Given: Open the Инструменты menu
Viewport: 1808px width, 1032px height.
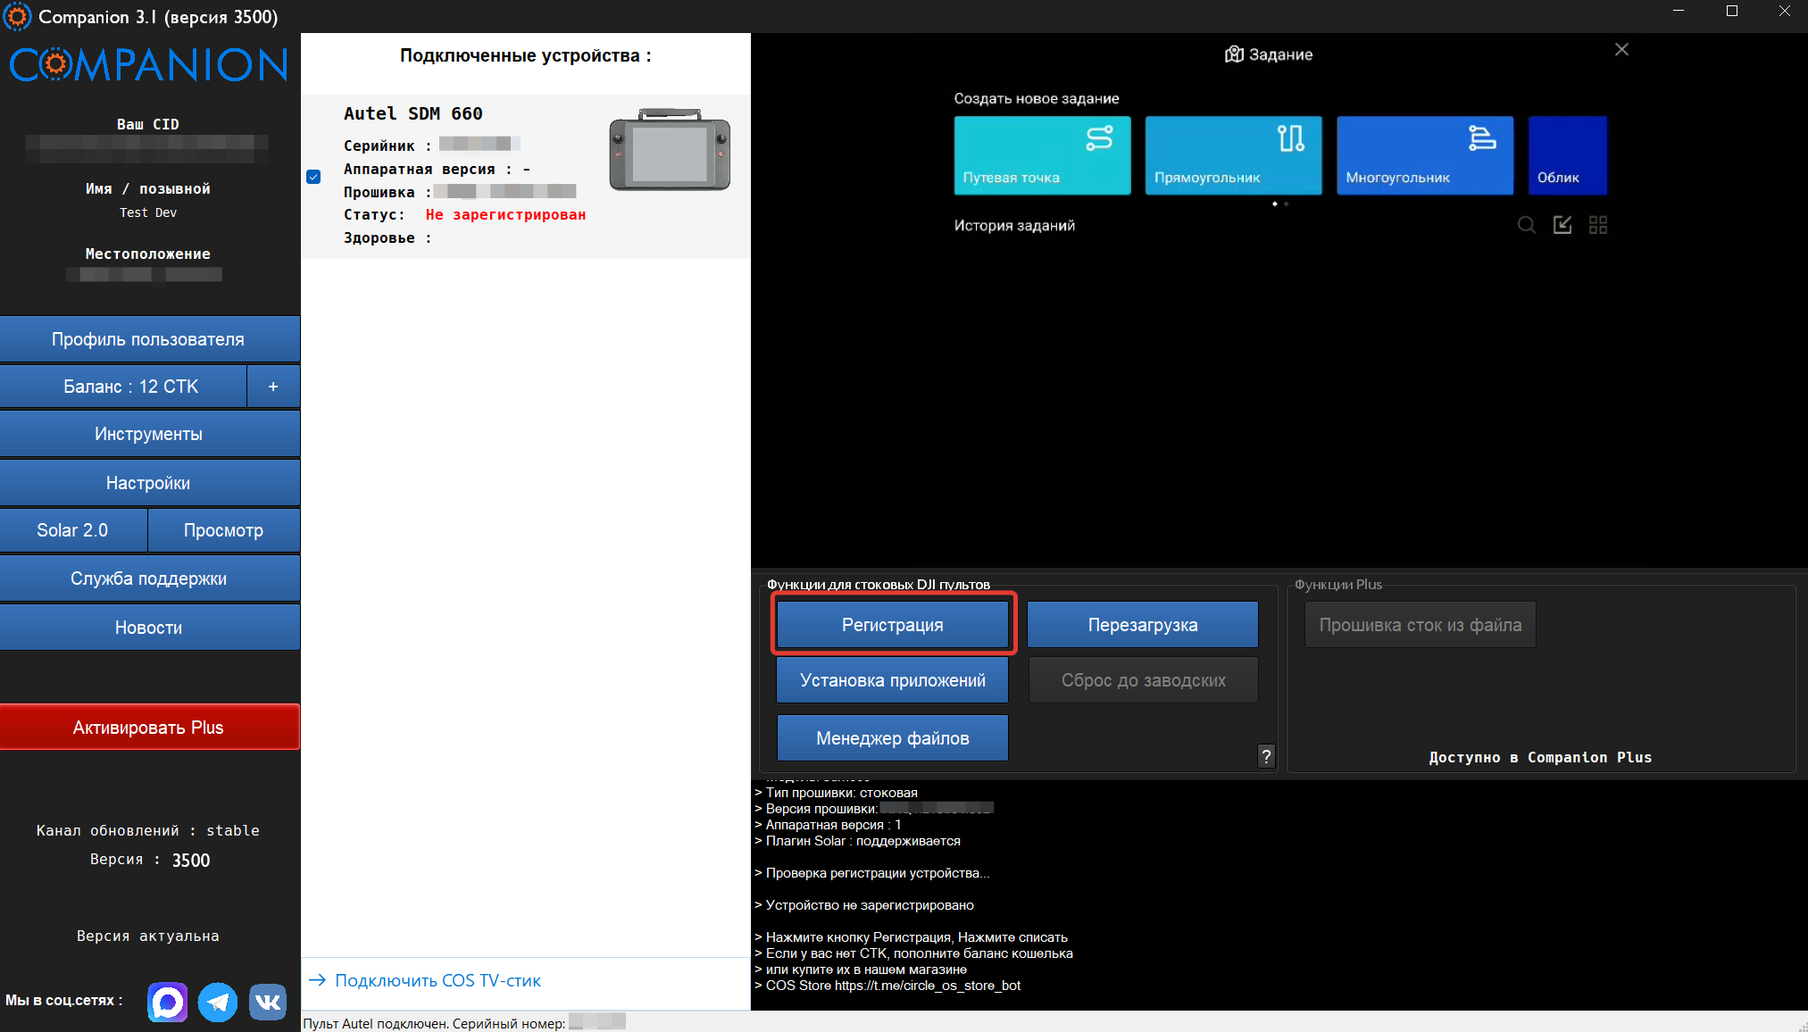Looking at the screenshot, I should coord(149,434).
